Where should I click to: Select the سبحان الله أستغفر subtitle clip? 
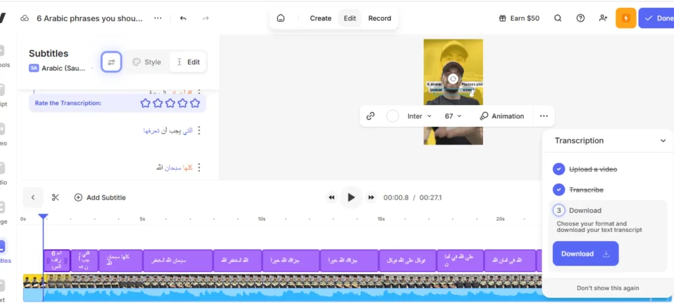tap(178, 260)
